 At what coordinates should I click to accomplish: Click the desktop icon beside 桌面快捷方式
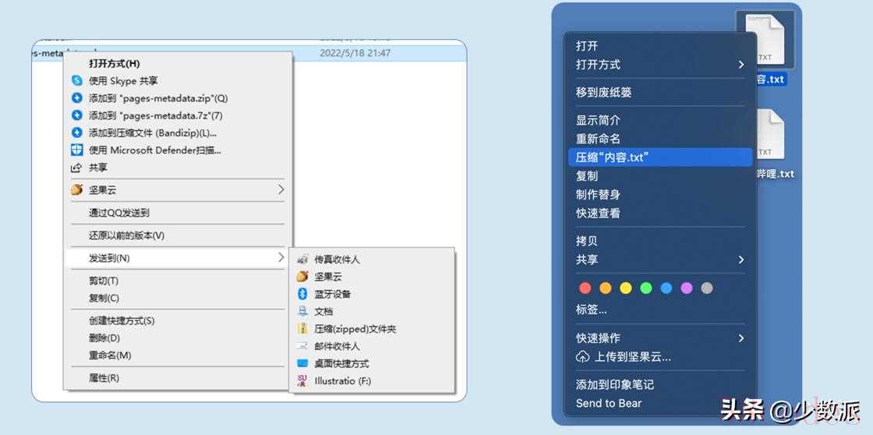tap(302, 363)
